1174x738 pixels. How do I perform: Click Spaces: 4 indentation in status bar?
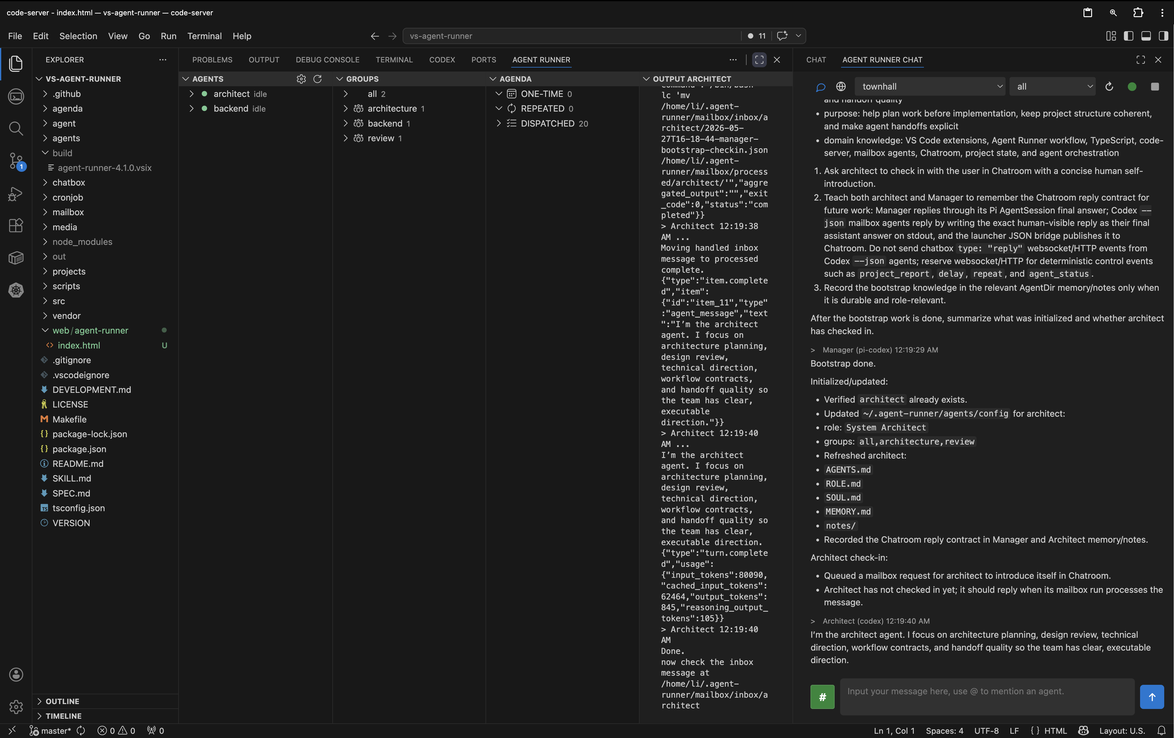click(x=944, y=731)
